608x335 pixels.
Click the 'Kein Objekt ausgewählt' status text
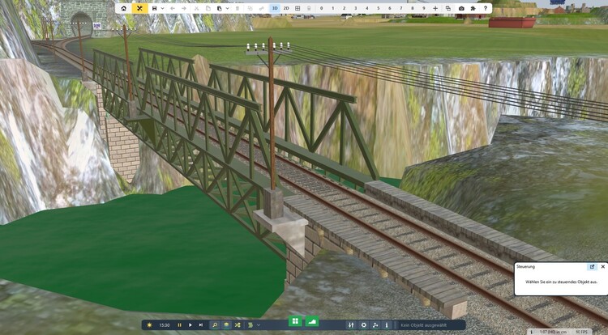423,325
